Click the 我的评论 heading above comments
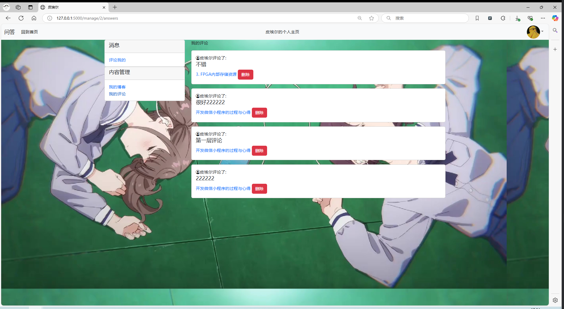The height and width of the screenshot is (309, 564). tap(200, 43)
